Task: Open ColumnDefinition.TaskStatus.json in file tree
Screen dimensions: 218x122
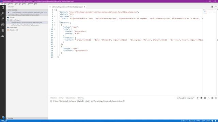Action: [x=27, y=23]
